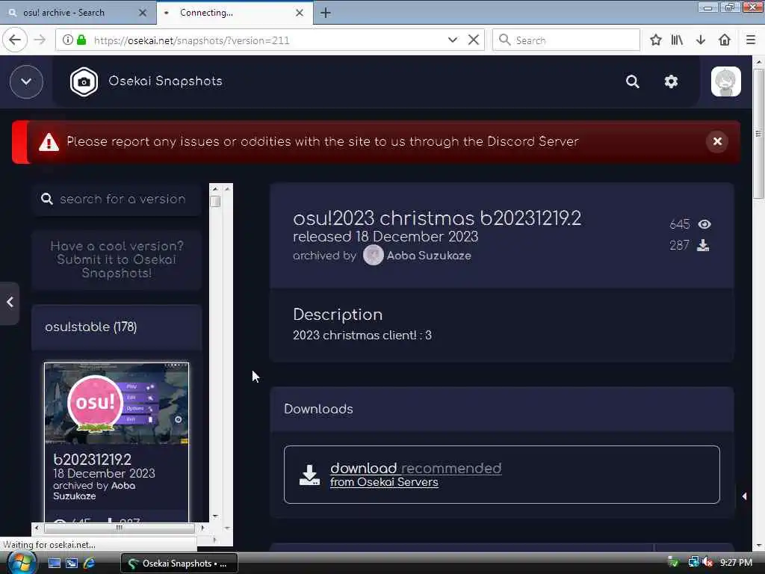Click 'released 18 December 2023' text

(385, 237)
